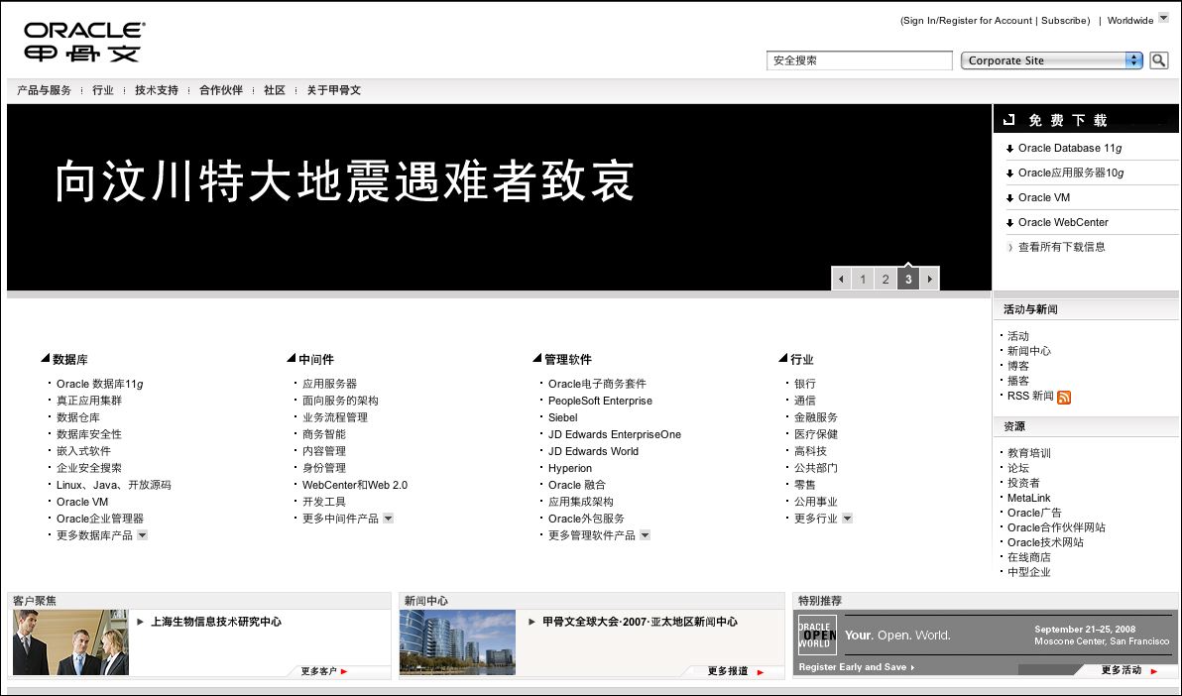Open 银行 industry link
The image size is (1182, 696).
805,384
